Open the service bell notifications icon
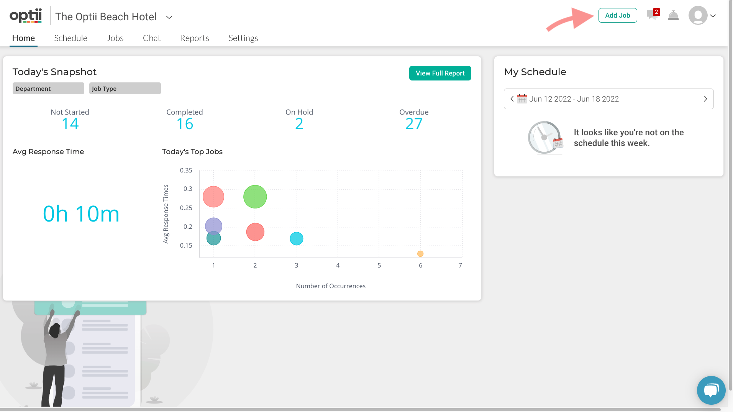Screen dimensions: 733x412 673,15
